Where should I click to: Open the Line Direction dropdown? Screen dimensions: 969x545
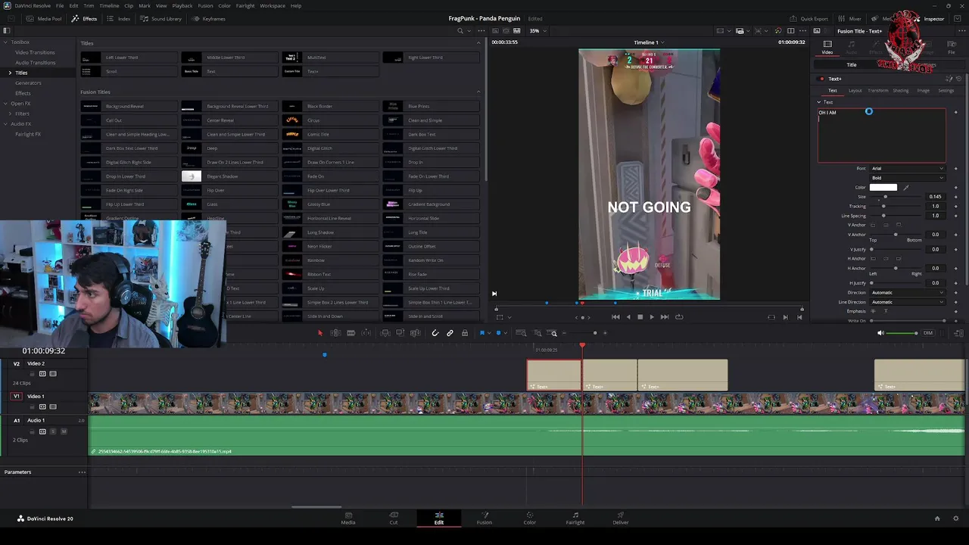[908, 302]
